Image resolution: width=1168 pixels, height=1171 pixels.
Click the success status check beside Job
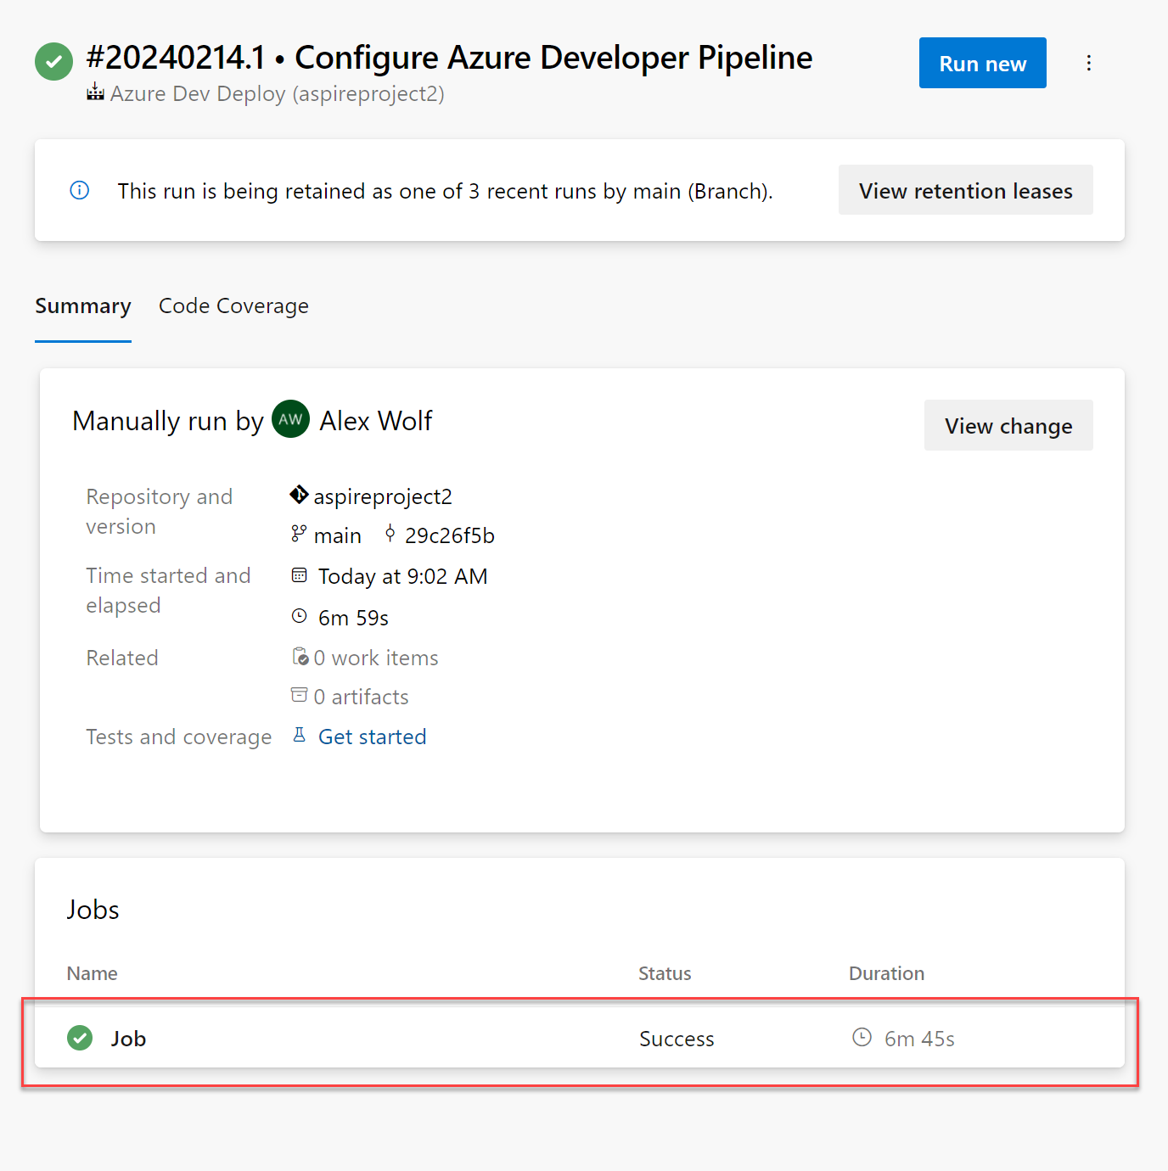click(x=79, y=1038)
